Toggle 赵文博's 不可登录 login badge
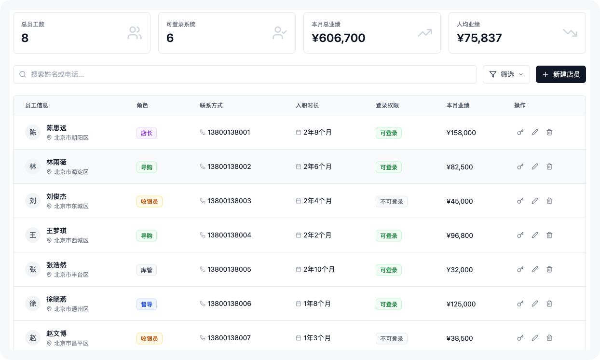The width and height of the screenshot is (600, 360). click(x=391, y=339)
